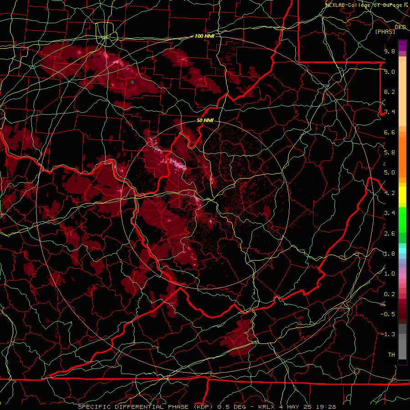410x410 pixels.
Task: Select the -0.5 value on the scale
Action: 388,314
